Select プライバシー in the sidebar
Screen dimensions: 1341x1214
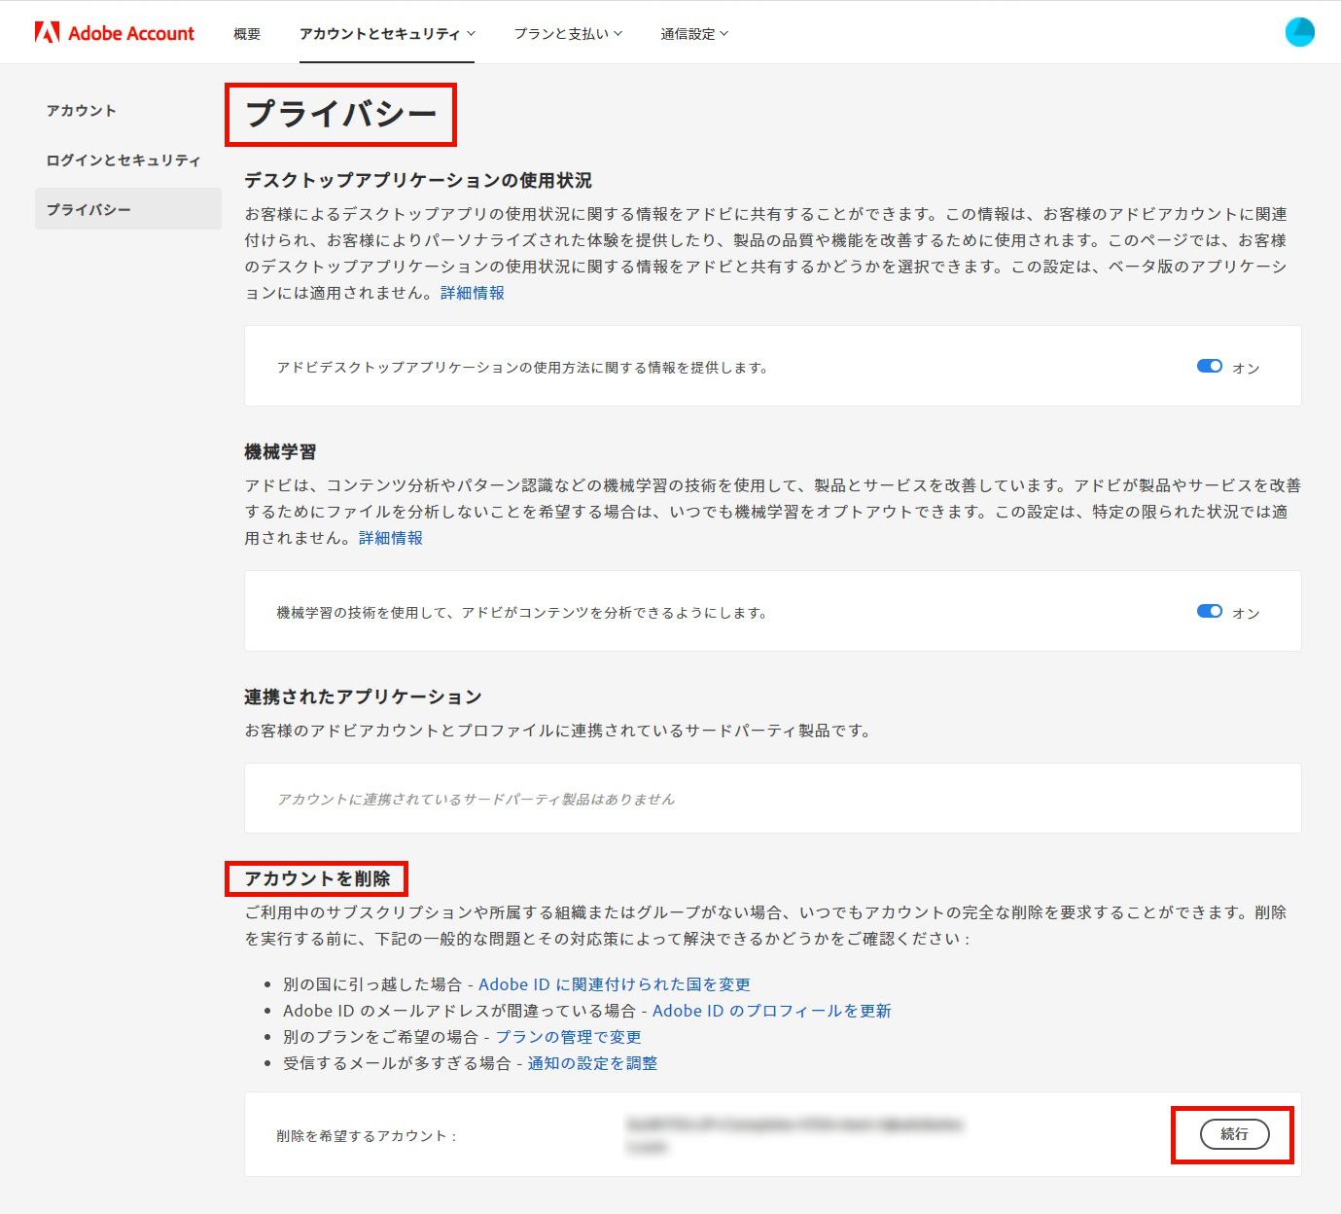coord(128,209)
